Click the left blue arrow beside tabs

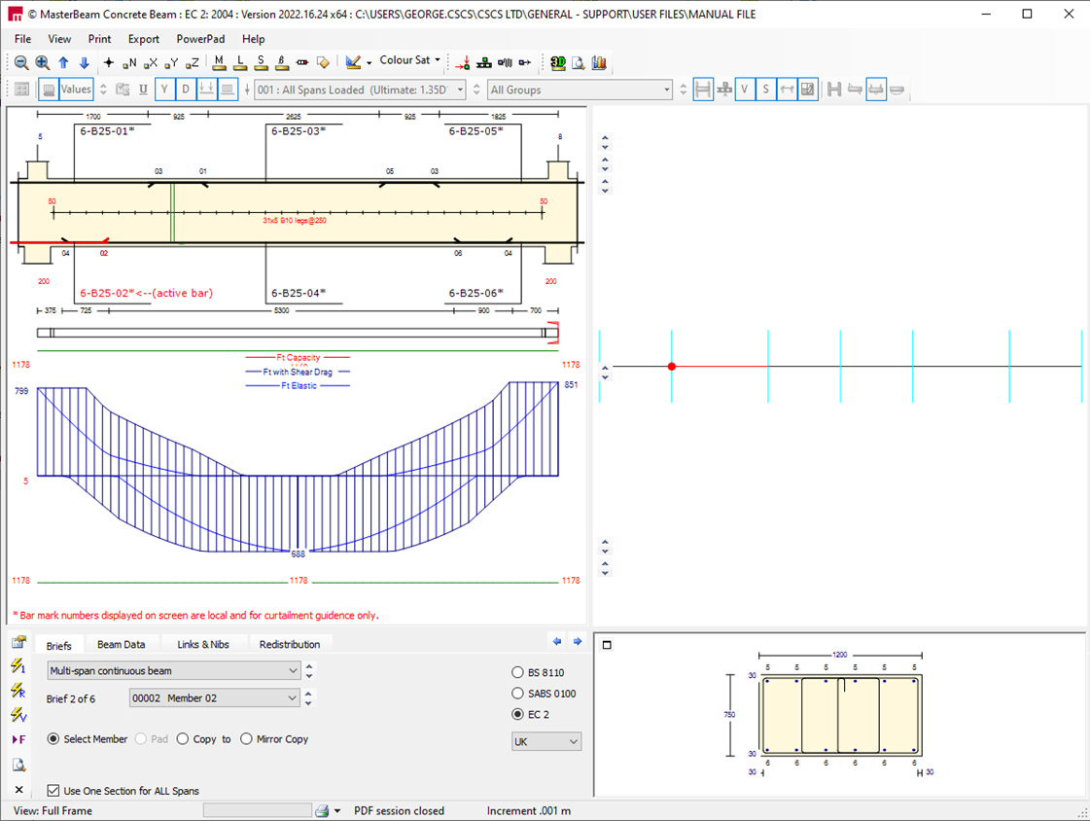point(557,641)
